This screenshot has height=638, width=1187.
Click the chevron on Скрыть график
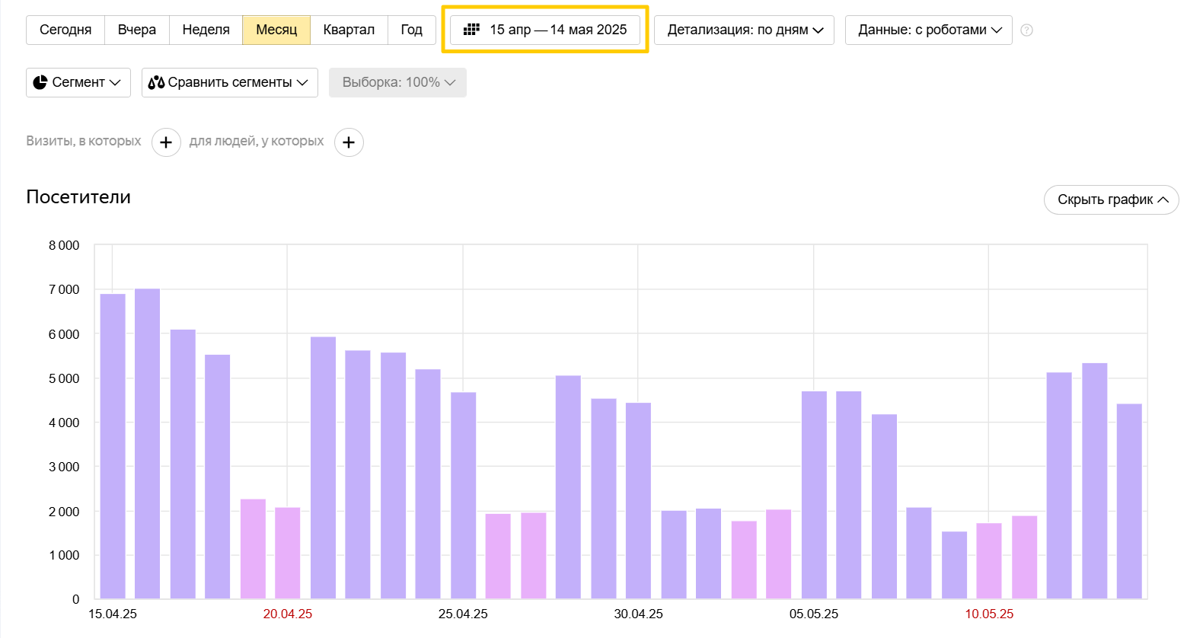coord(1163,199)
